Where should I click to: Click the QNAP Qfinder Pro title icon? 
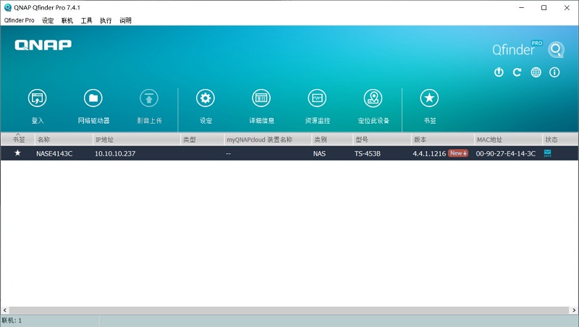pos(7,7)
